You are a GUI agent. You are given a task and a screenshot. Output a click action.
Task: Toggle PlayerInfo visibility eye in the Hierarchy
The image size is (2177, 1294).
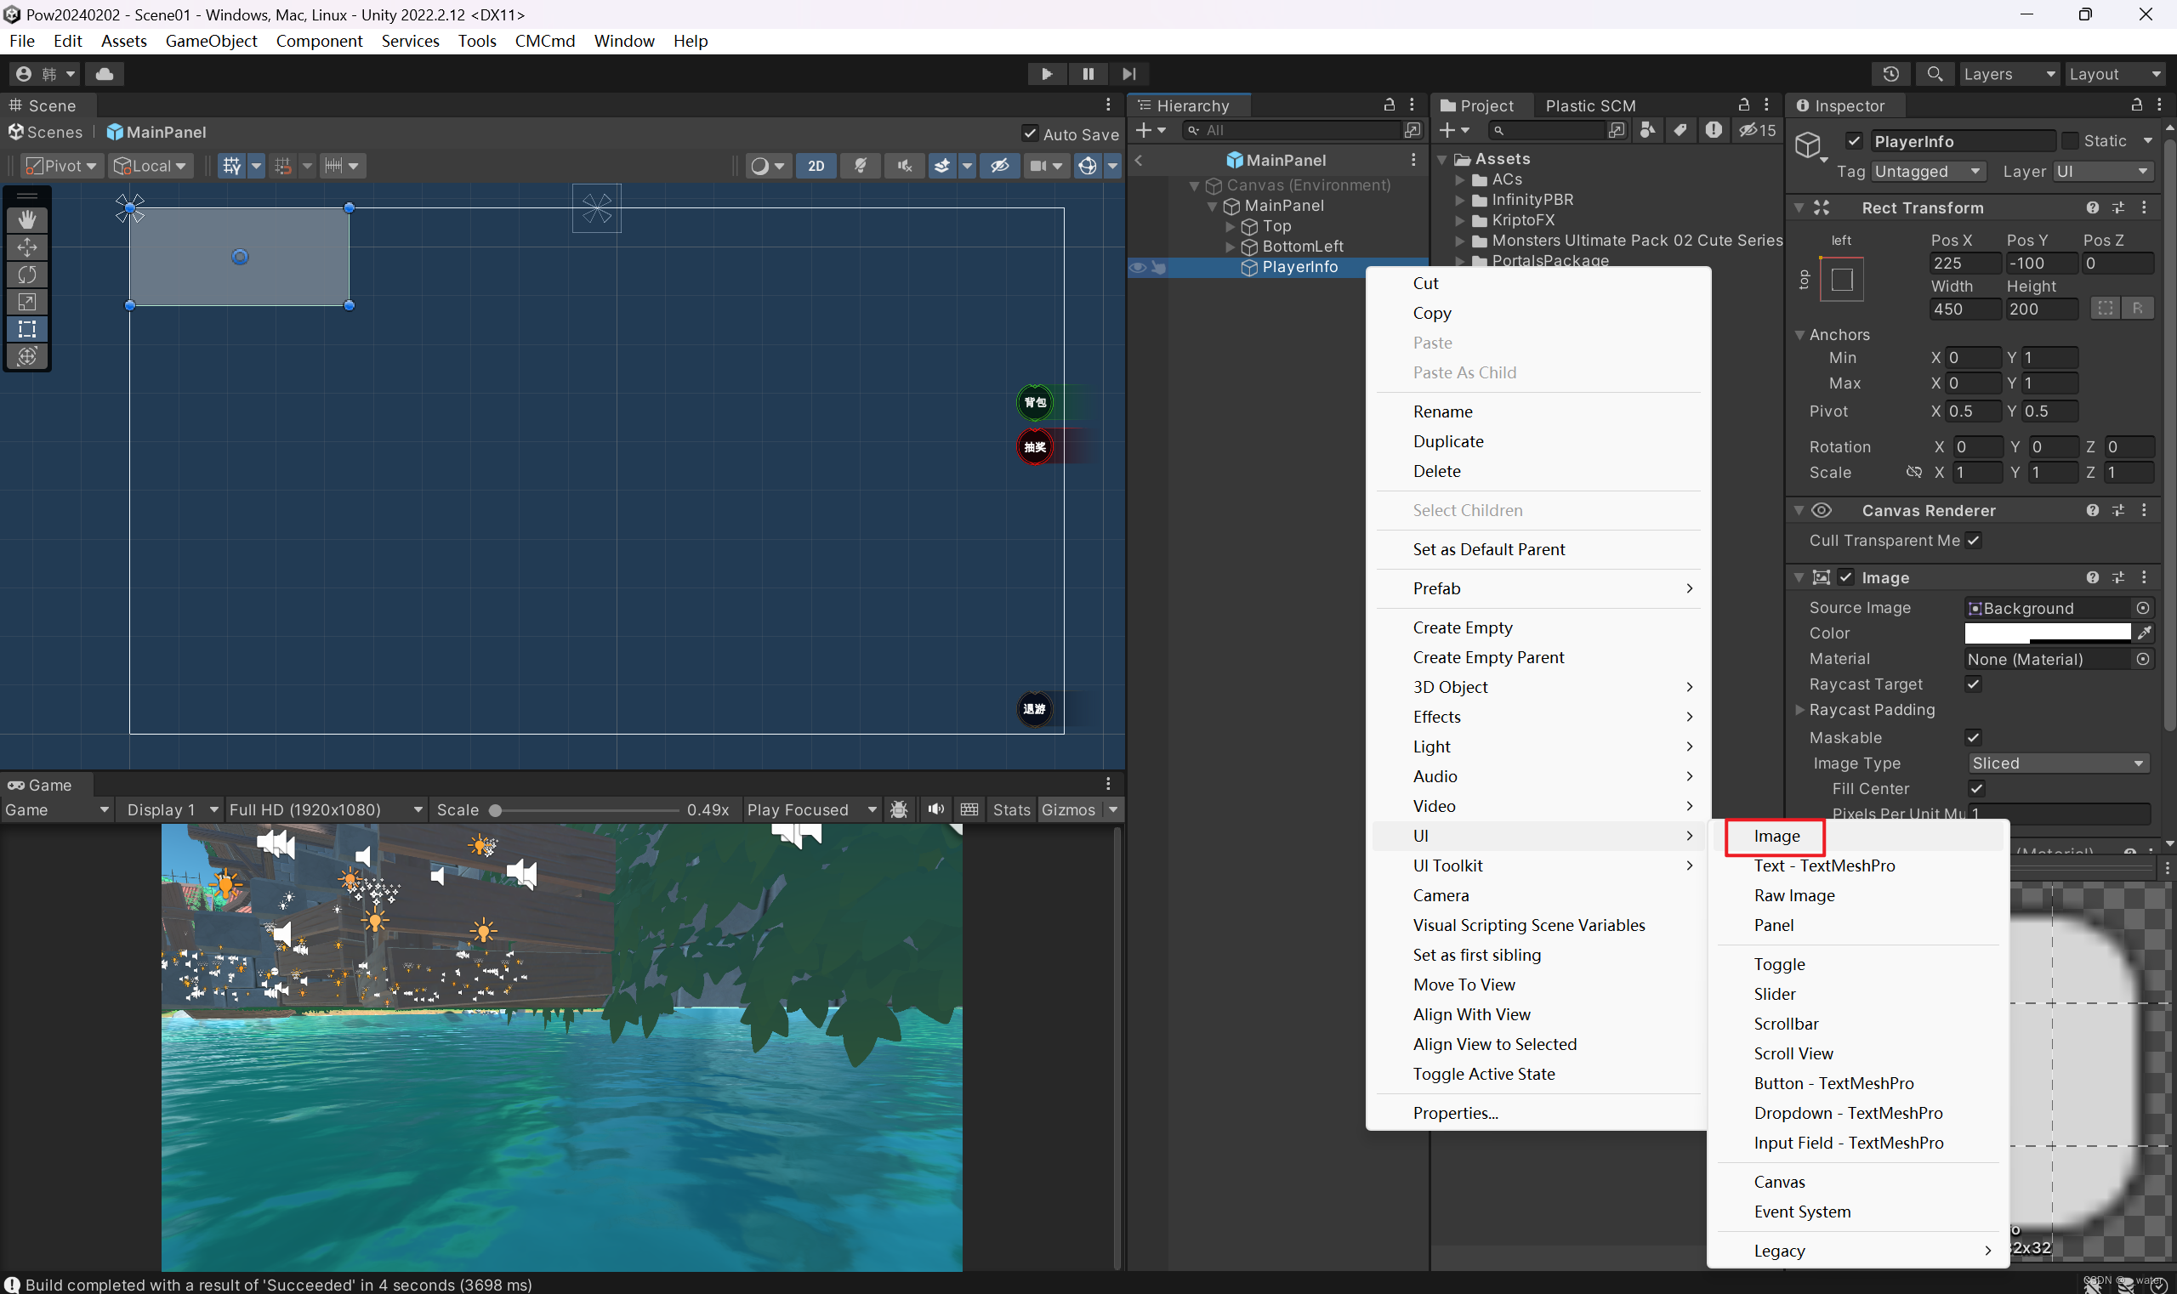pos(1138,268)
